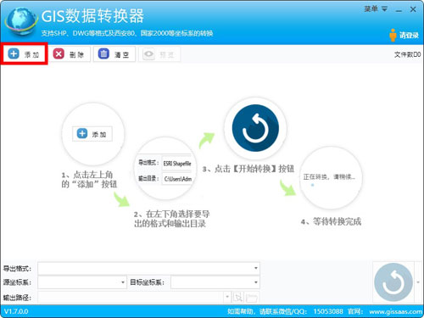Screen dimensions: 424x318
Task: Click tutorial step 1 text about the 添加 button
Action: coord(89,180)
